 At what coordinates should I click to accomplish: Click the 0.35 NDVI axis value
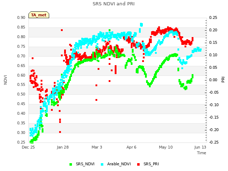21,123
